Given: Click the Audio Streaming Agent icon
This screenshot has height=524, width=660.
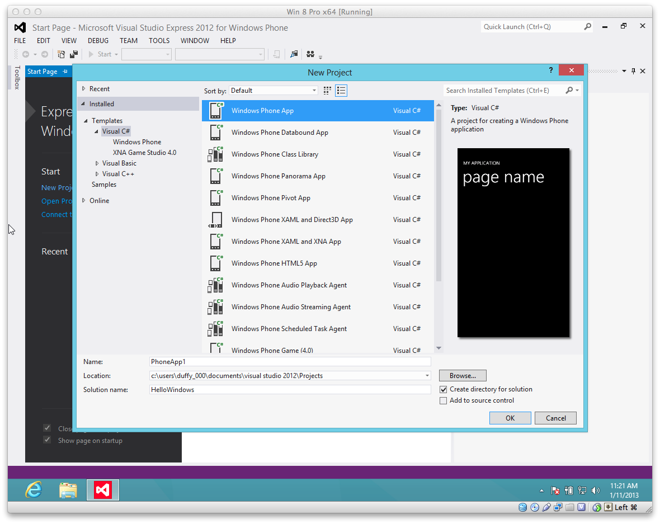Looking at the screenshot, I should click(x=216, y=307).
